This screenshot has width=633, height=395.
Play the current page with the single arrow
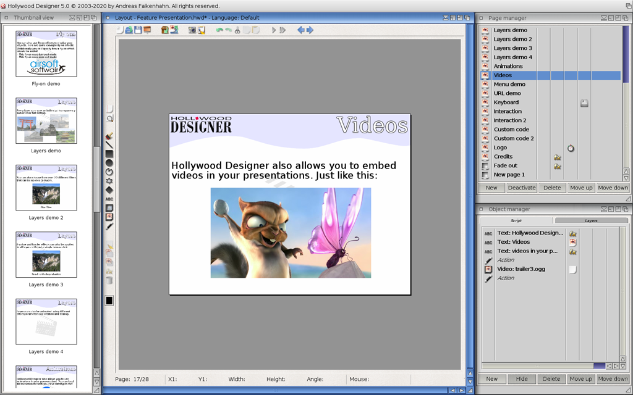[274, 30]
